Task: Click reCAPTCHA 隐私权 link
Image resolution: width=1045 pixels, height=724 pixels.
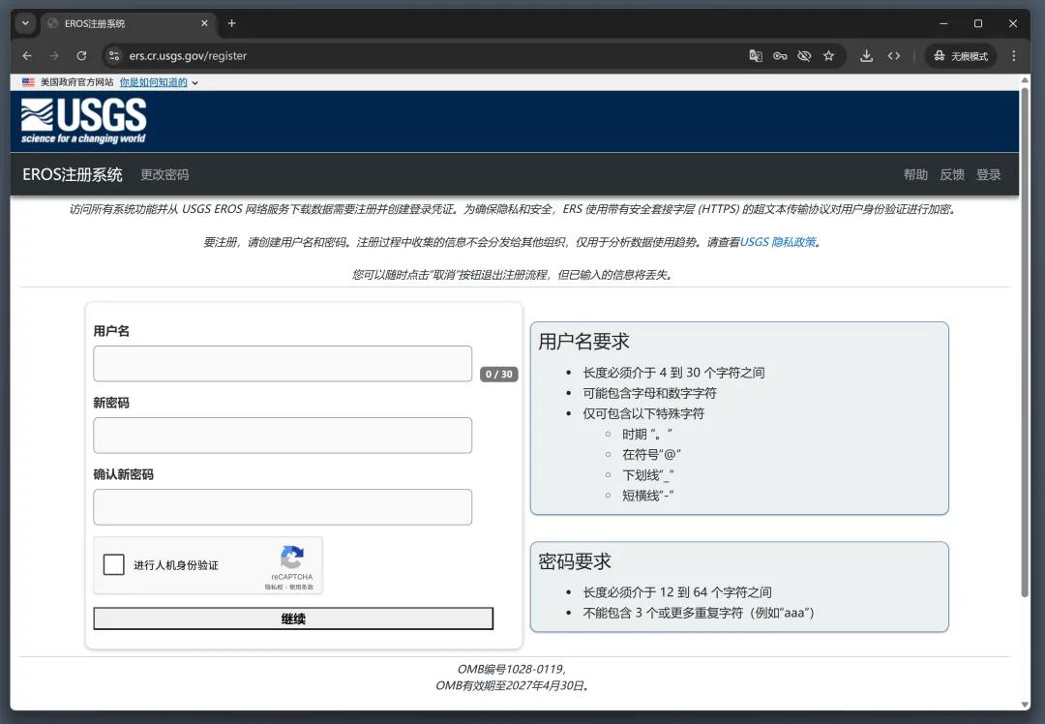Action: 273,588
